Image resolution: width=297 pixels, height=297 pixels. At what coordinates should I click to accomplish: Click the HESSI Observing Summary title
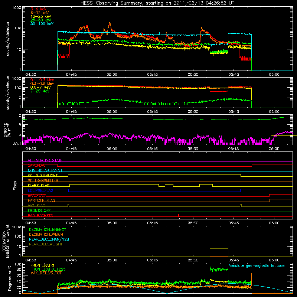(x=157, y=3)
